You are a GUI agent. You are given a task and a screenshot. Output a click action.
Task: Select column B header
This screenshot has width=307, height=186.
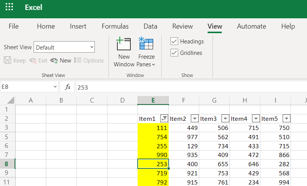point(61,100)
